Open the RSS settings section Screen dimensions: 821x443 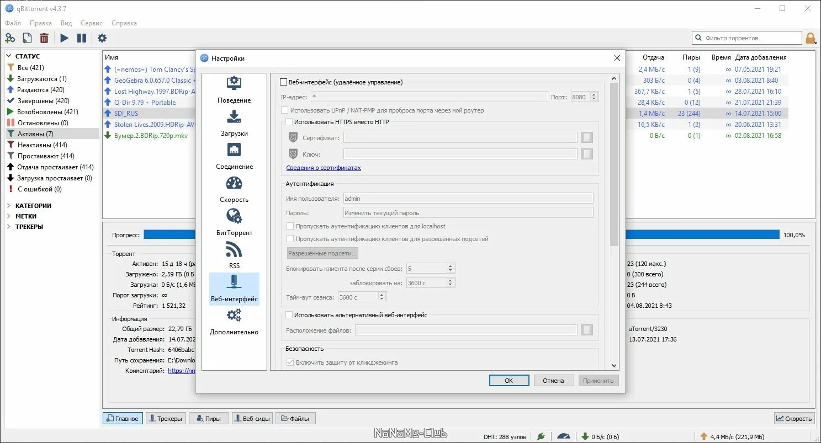pos(234,255)
